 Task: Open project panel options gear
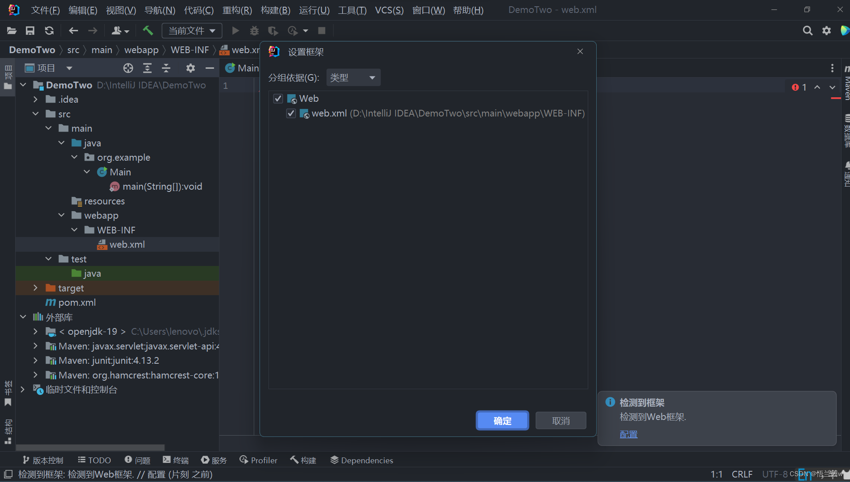pos(190,68)
